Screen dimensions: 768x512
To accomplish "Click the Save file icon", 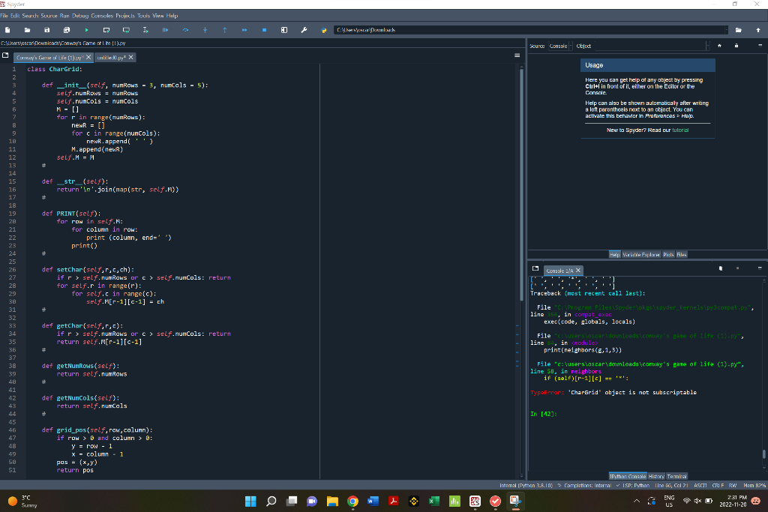I will pos(46,30).
